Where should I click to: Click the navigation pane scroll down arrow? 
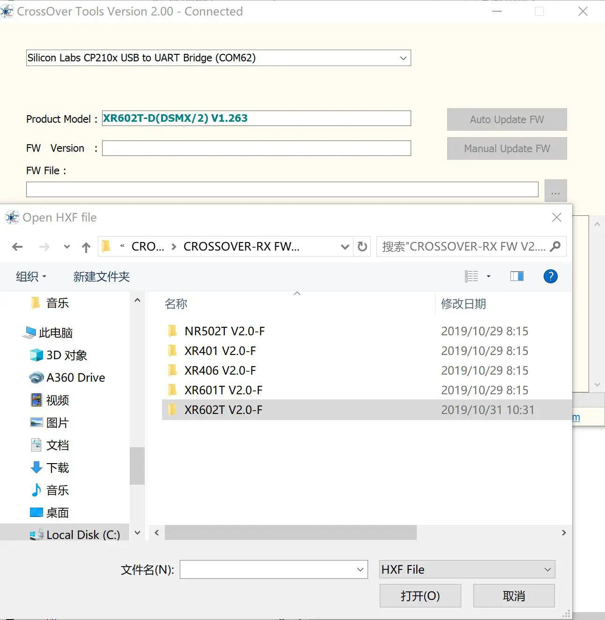pyautogui.click(x=137, y=532)
